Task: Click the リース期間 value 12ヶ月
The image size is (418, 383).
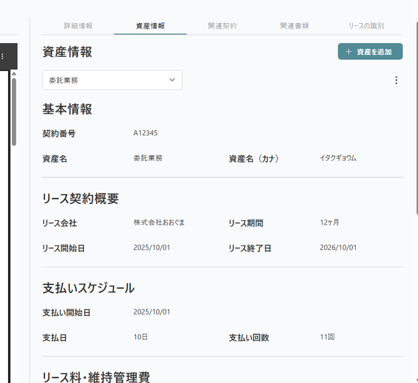Action: pos(329,223)
